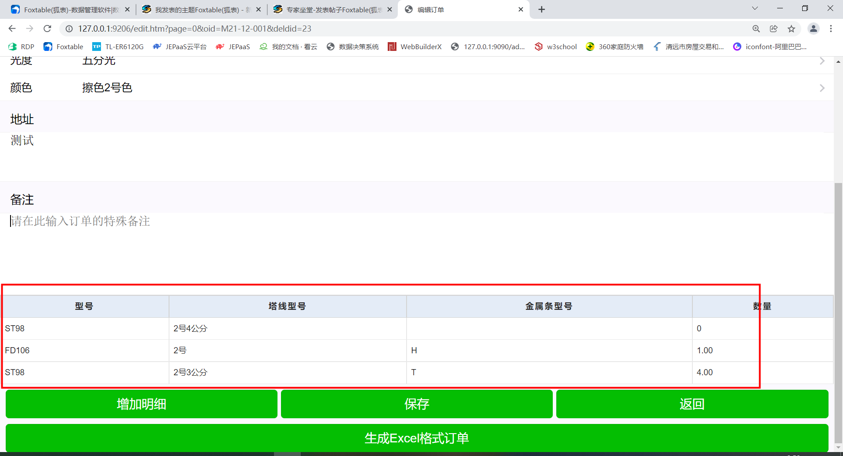Viewport: 843px width, 456px height.
Task: Open a new browser tab
Action: [542, 9]
